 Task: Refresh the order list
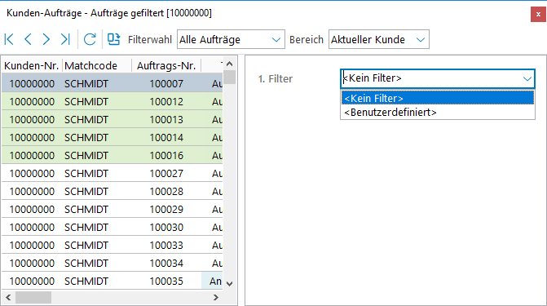pos(90,39)
